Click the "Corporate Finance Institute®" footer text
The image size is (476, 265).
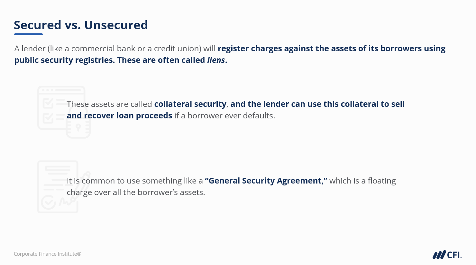[47, 254]
